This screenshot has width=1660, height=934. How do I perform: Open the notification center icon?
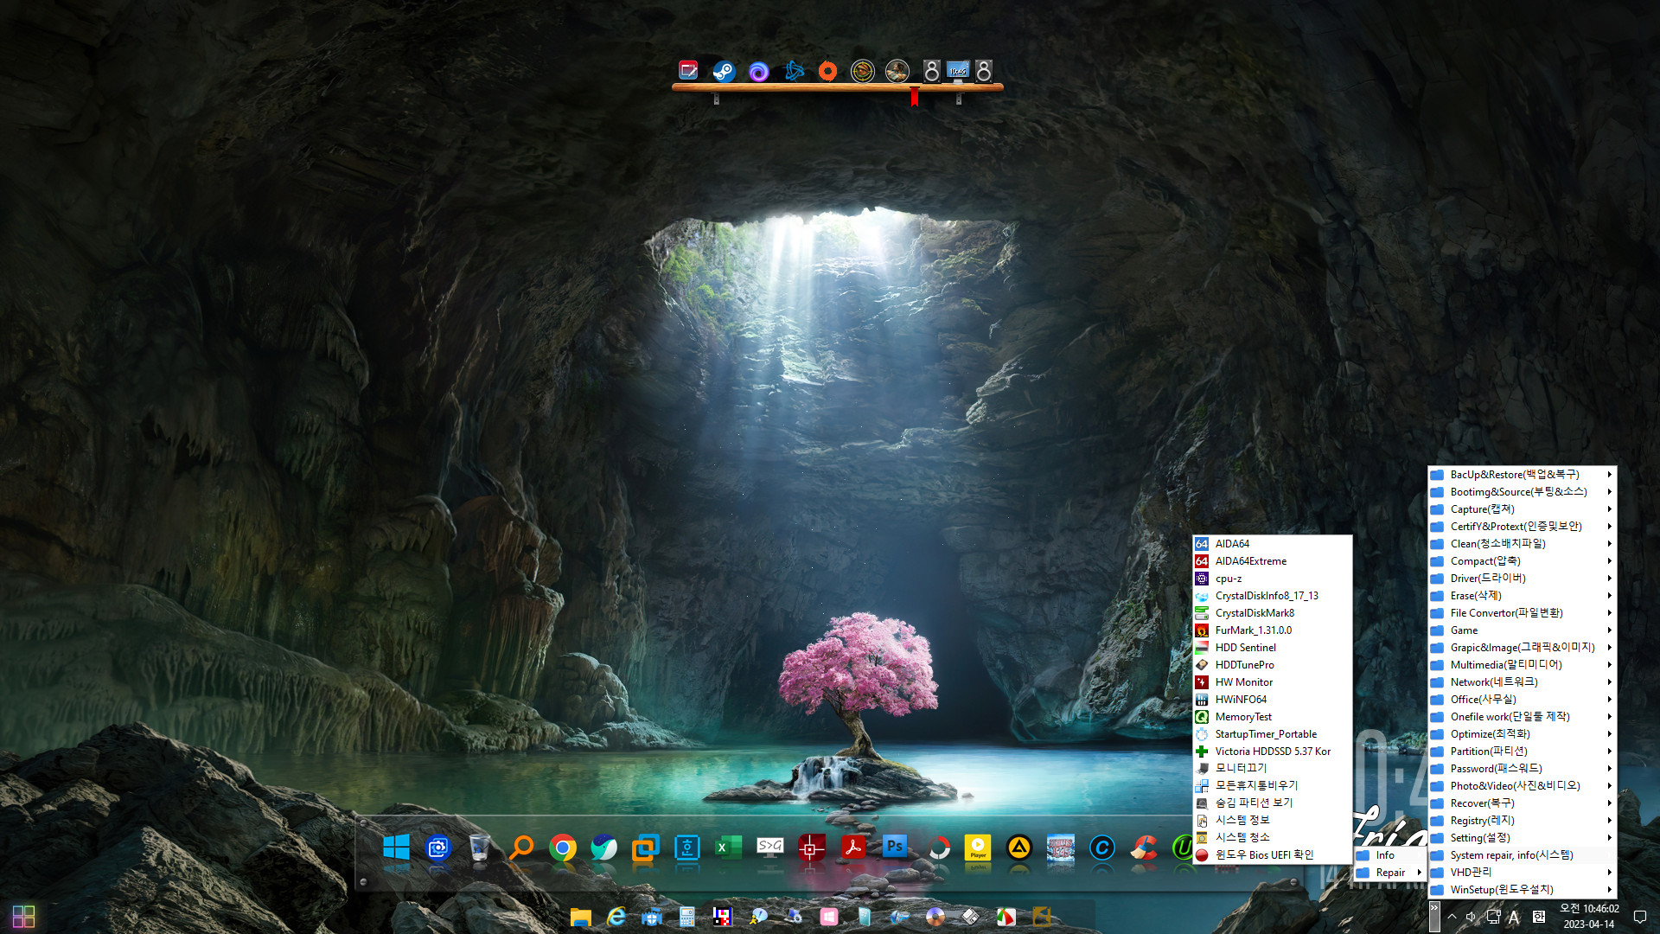[x=1639, y=917]
